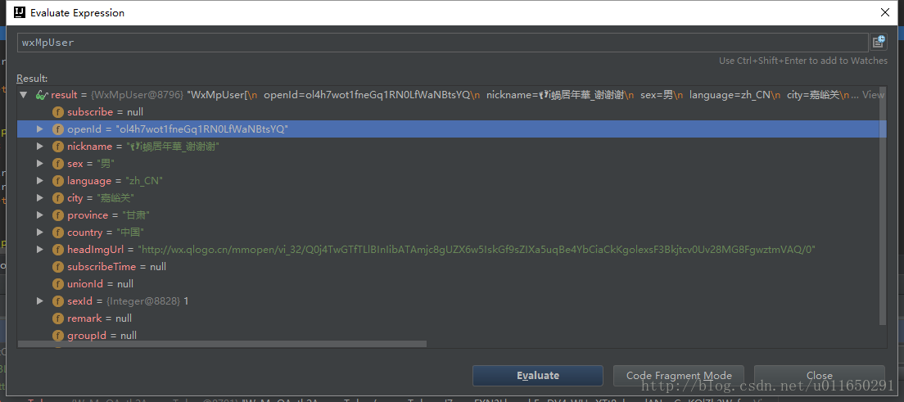Click the IntelliJ logo in title bar

18,13
